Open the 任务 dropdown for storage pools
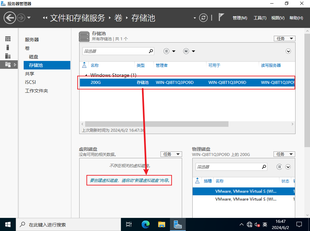Image resolution: width=310 pixels, height=231 pixels. [284, 38]
